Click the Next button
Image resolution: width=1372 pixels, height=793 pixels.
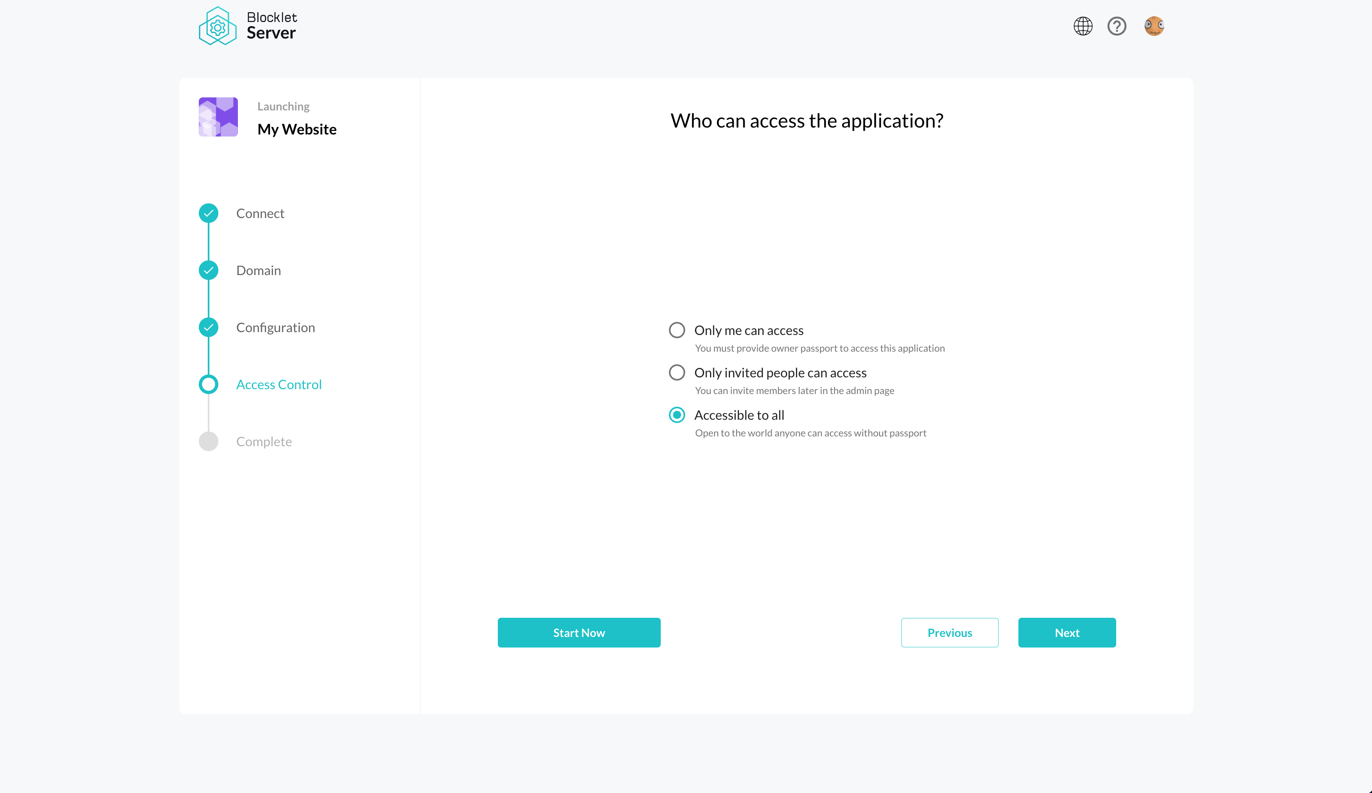point(1066,632)
